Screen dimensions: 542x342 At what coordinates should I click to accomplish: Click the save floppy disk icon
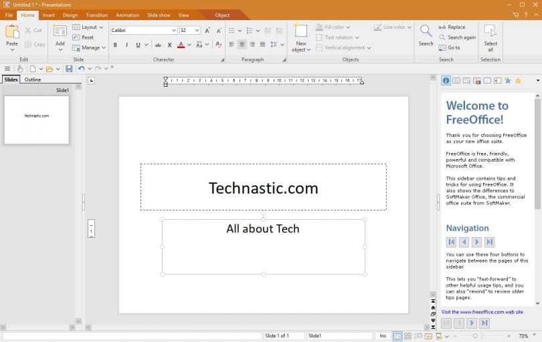click(69, 69)
